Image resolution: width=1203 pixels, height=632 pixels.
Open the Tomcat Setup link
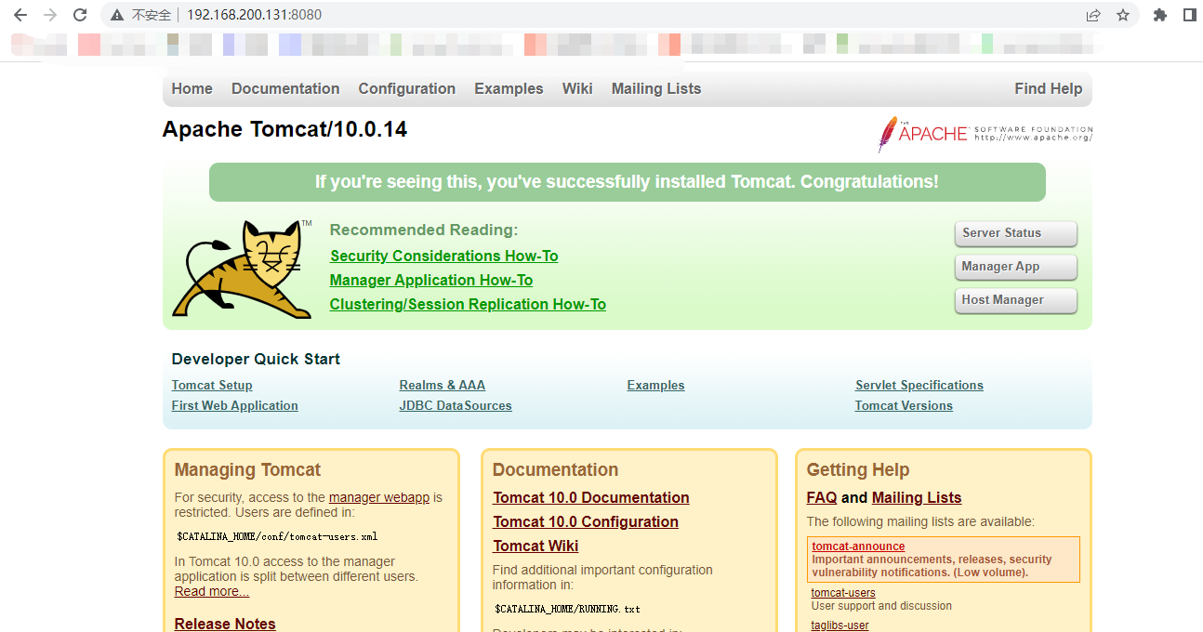tap(212, 386)
